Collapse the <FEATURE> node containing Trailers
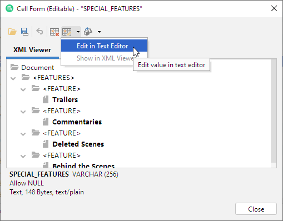The height and width of the screenshot is (221, 283). (x=23, y=89)
